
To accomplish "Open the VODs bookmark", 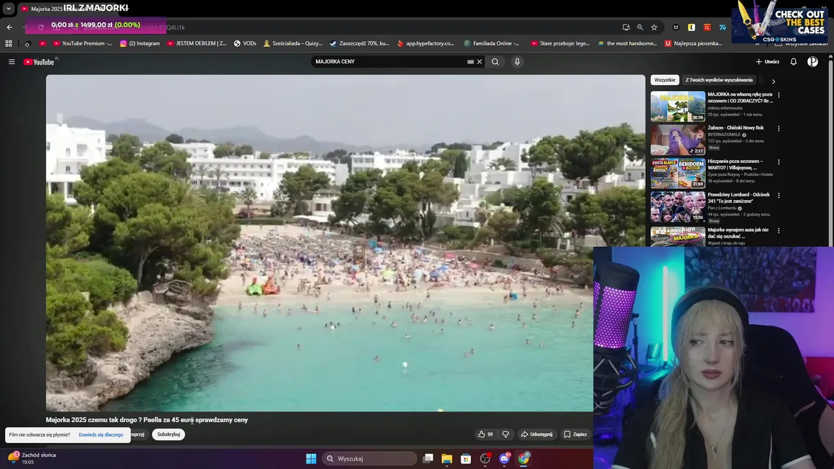I will tap(245, 44).
